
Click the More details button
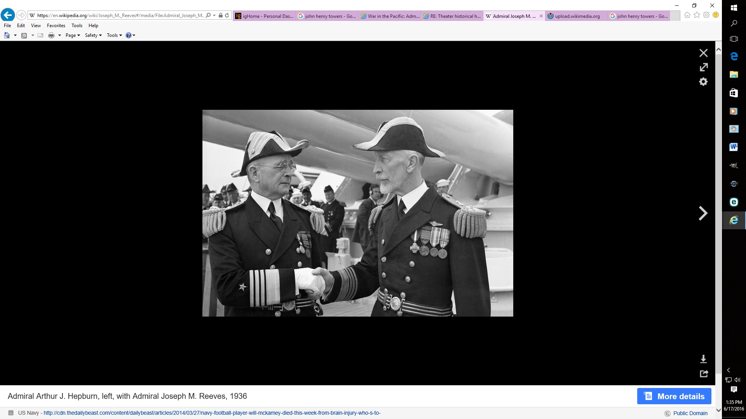click(674, 396)
